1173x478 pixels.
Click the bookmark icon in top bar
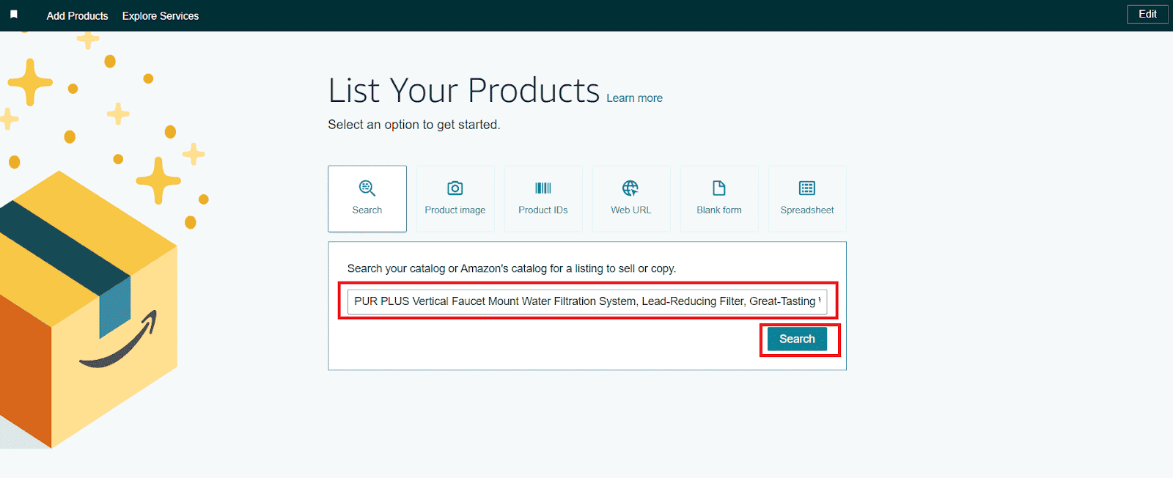click(14, 15)
